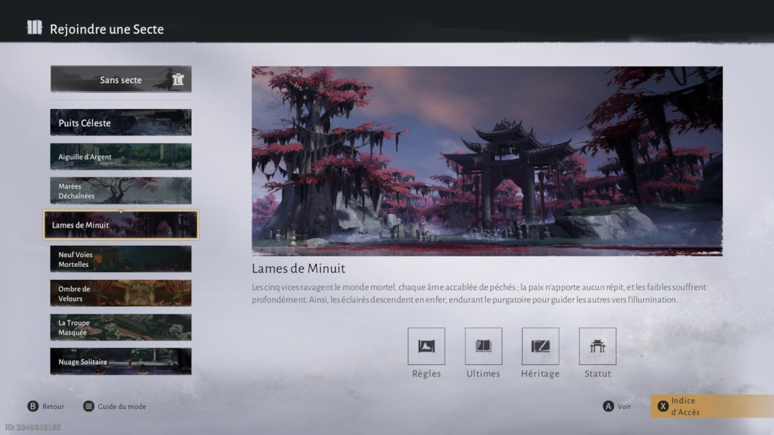Image resolution: width=774 pixels, height=435 pixels.
Task: Open the Statut gate icon
Action: point(597,346)
